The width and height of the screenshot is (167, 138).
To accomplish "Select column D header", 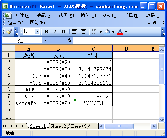I will pos(126,48).
